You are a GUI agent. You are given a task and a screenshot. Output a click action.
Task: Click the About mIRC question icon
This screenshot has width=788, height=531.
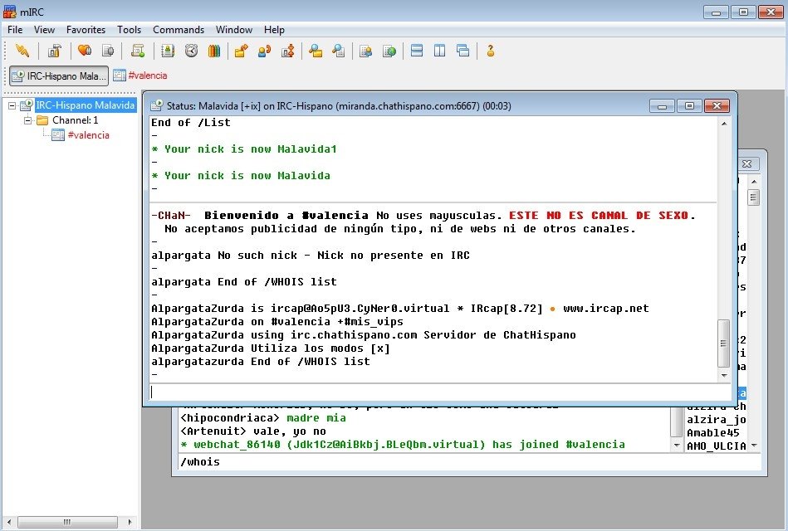coord(491,51)
